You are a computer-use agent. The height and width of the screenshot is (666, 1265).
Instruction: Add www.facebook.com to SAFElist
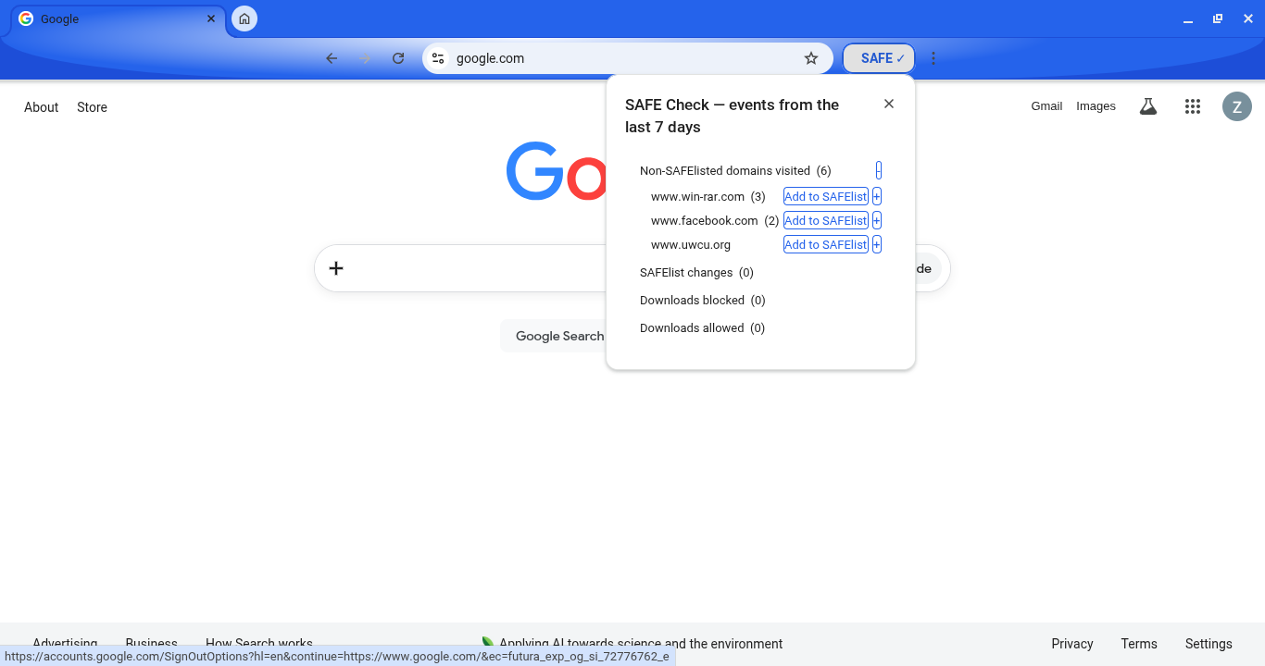click(826, 220)
